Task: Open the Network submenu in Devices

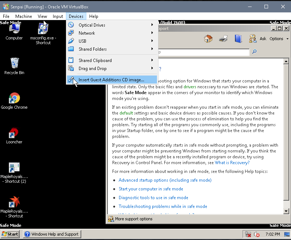Action: pos(112,33)
